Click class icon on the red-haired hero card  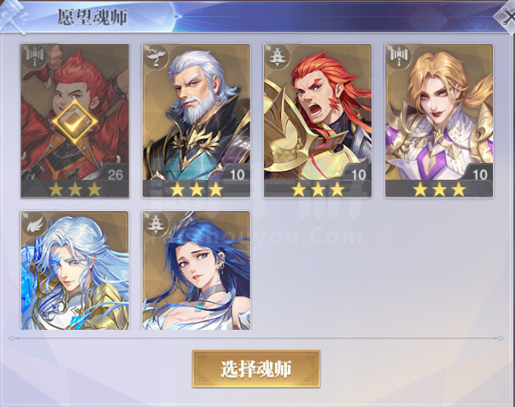coord(35,56)
